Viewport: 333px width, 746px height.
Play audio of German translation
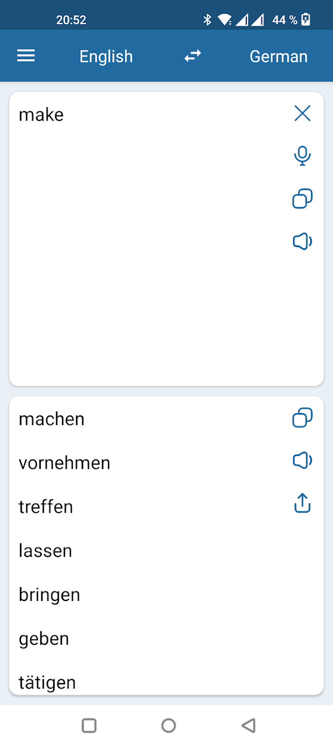click(302, 461)
